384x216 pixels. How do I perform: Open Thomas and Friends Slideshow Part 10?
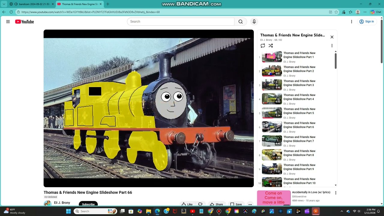[x=299, y=181]
